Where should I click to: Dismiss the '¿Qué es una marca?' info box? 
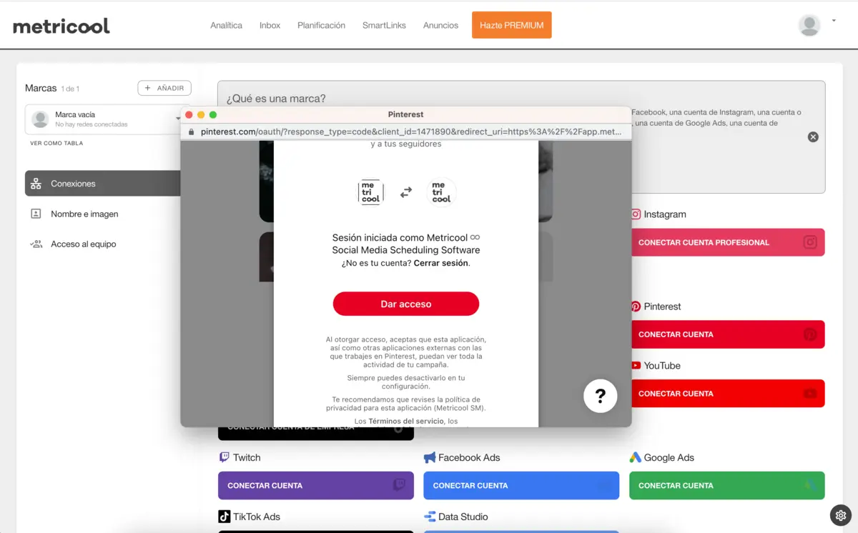coord(813,137)
